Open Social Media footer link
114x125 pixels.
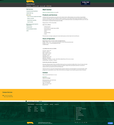pos(42,110)
